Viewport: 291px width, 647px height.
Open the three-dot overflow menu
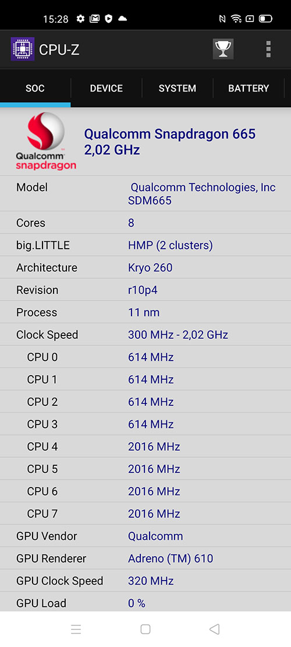coord(268,49)
